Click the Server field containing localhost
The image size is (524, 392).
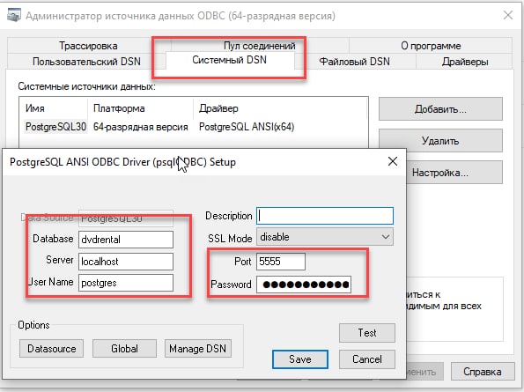tap(126, 262)
